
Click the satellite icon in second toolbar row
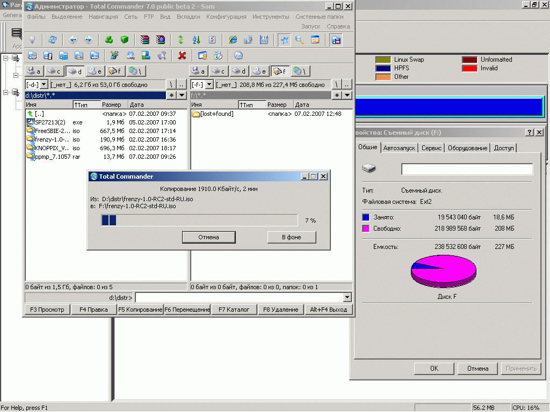click(161, 55)
